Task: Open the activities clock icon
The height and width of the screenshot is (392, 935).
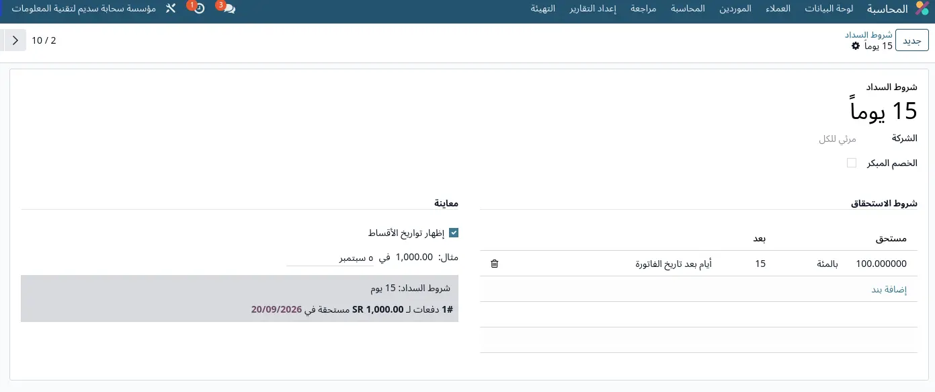Action: 199,9
